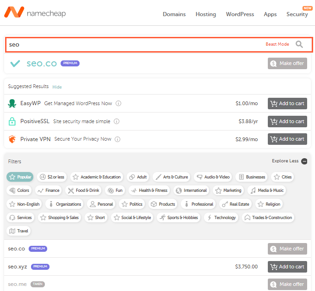This screenshot has width=315, height=291.
Task: Add EasyWP to cart
Action: pos(287,103)
